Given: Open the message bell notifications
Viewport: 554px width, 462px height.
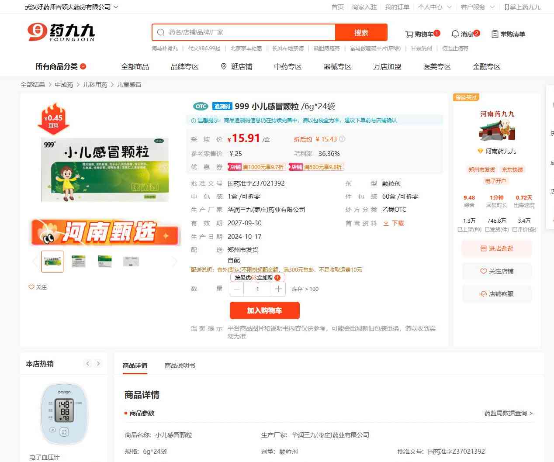Looking at the screenshot, I should 455,34.
